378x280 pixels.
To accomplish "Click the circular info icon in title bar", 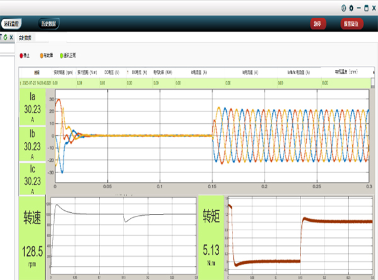I will [x=343, y=8].
